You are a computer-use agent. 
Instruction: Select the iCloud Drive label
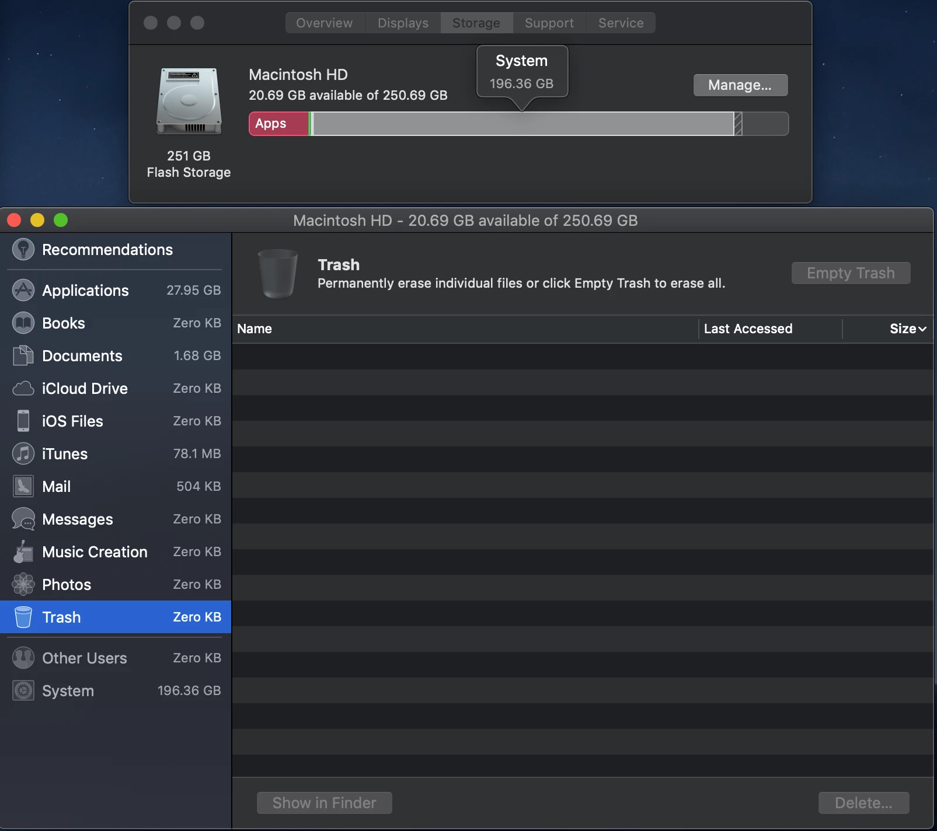85,388
